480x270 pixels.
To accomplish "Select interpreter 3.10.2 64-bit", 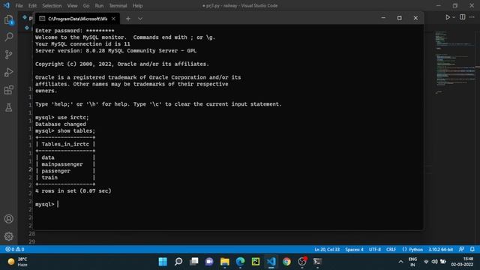I will click(x=440, y=250).
